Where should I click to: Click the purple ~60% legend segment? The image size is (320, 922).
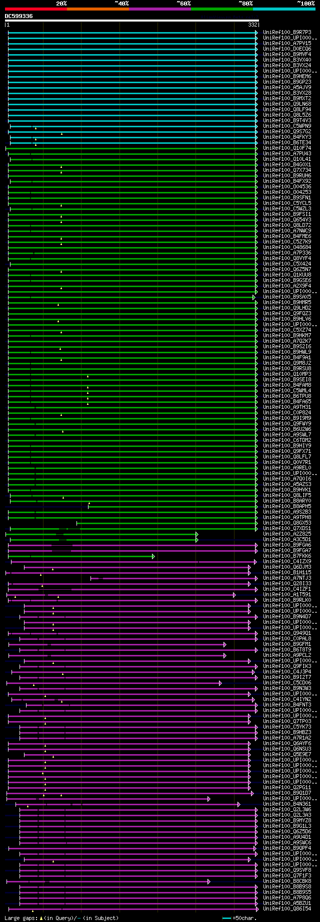point(160,9)
